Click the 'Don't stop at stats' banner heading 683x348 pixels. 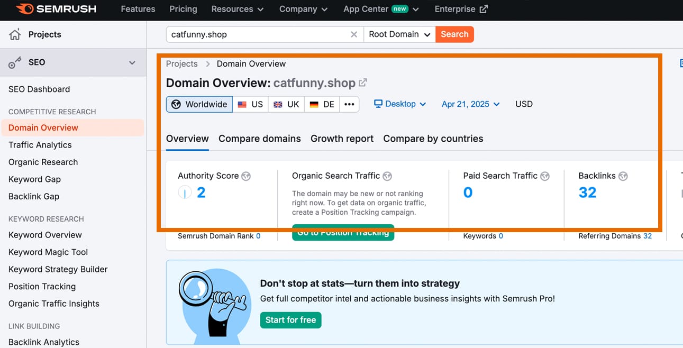[360, 283]
